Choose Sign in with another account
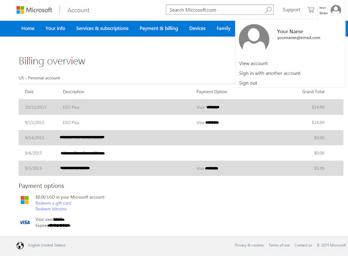Viewport: 348px width, 277px height. [x=270, y=73]
